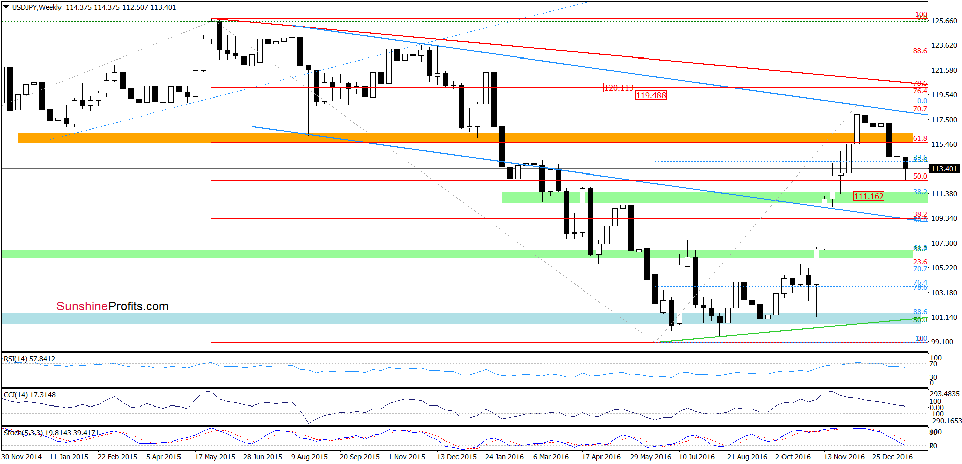Click the 11 Jan 2015 date label
The image size is (962, 464).
coord(69,457)
